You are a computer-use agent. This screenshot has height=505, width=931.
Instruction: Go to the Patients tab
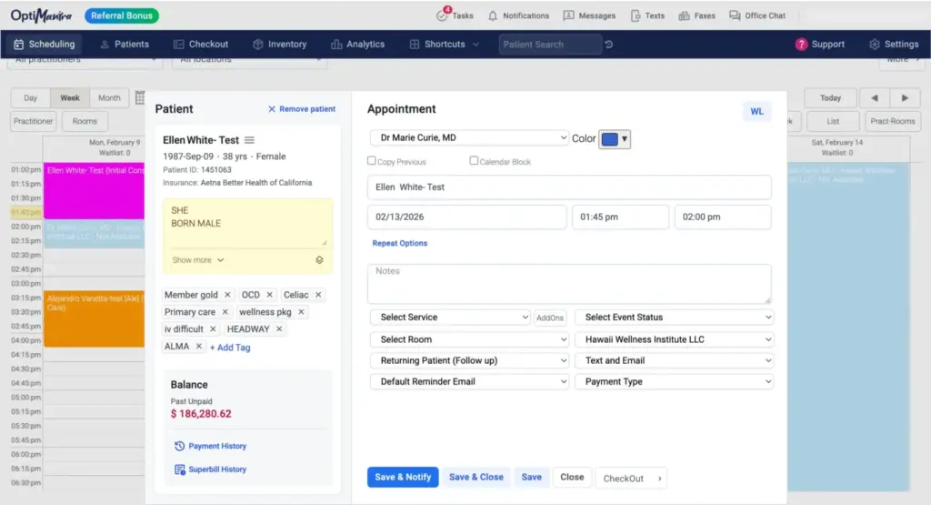point(125,45)
